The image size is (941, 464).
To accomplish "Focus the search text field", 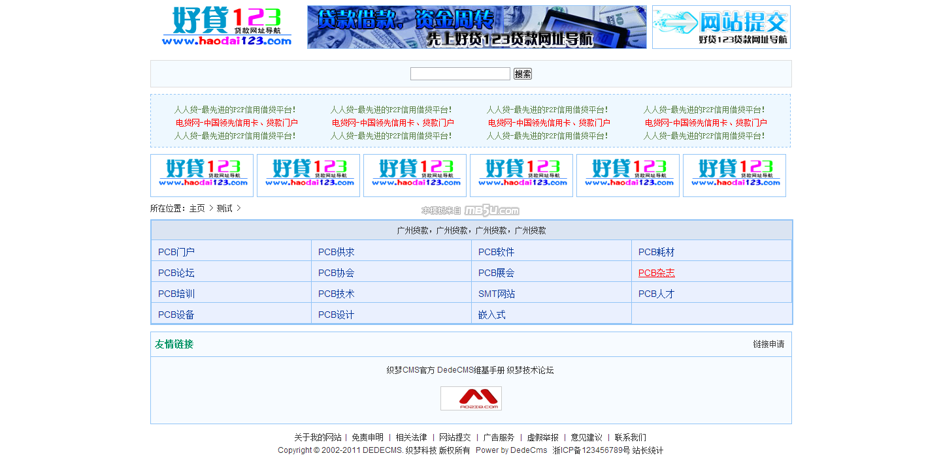I will 460,74.
